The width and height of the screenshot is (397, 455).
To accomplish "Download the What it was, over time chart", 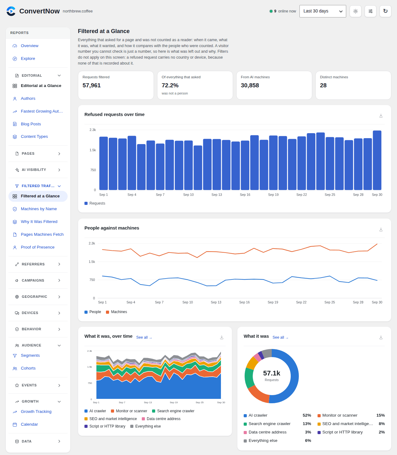I will pyautogui.click(x=222, y=337).
